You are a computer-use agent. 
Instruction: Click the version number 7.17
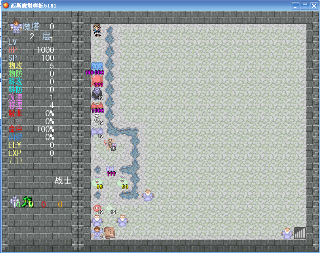click(15, 161)
